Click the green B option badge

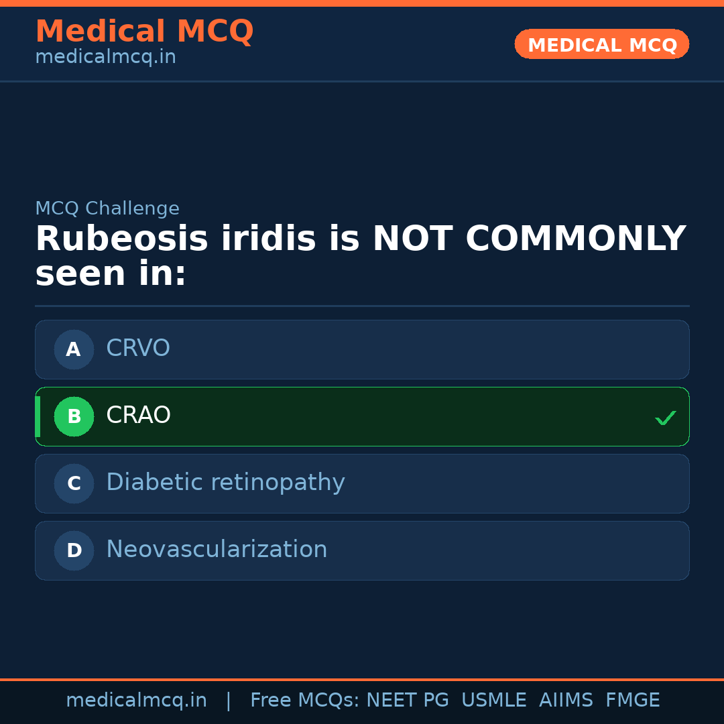tap(74, 416)
